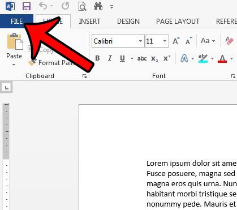Open the font size dropdown arrow
Screen dimensions: 237x210
click(x=165, y=41)
